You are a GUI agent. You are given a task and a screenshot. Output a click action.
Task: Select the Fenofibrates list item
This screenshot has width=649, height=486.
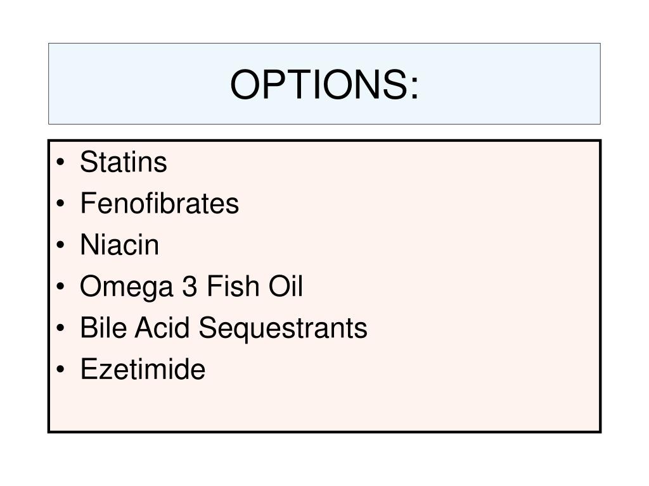tap(159, 203)
